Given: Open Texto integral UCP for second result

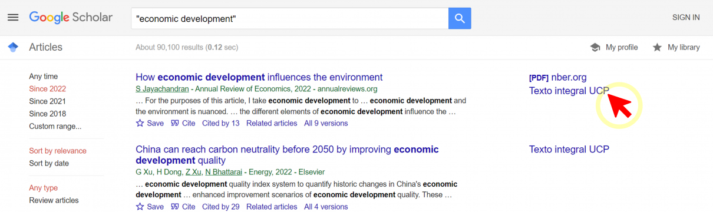Looking at the screenshot, I should coord(569,150).
